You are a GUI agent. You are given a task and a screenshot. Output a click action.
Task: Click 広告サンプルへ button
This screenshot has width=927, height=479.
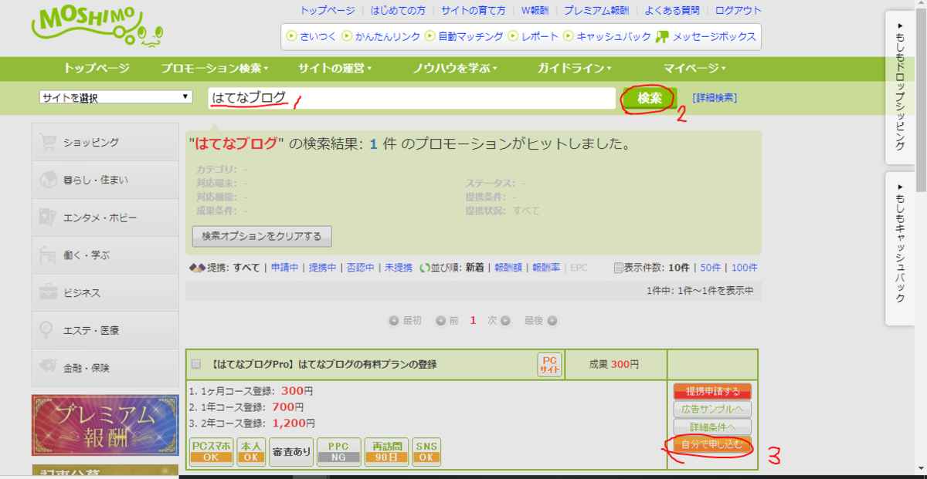[711, 410]
